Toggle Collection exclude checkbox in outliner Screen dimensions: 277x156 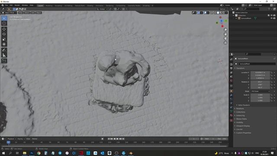[268, 16]
